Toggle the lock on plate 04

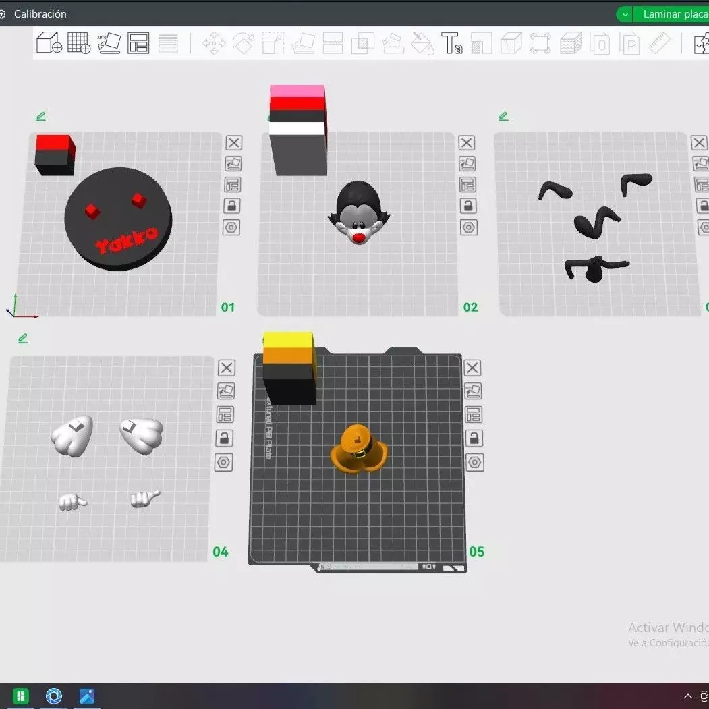[x=224, y=438]
